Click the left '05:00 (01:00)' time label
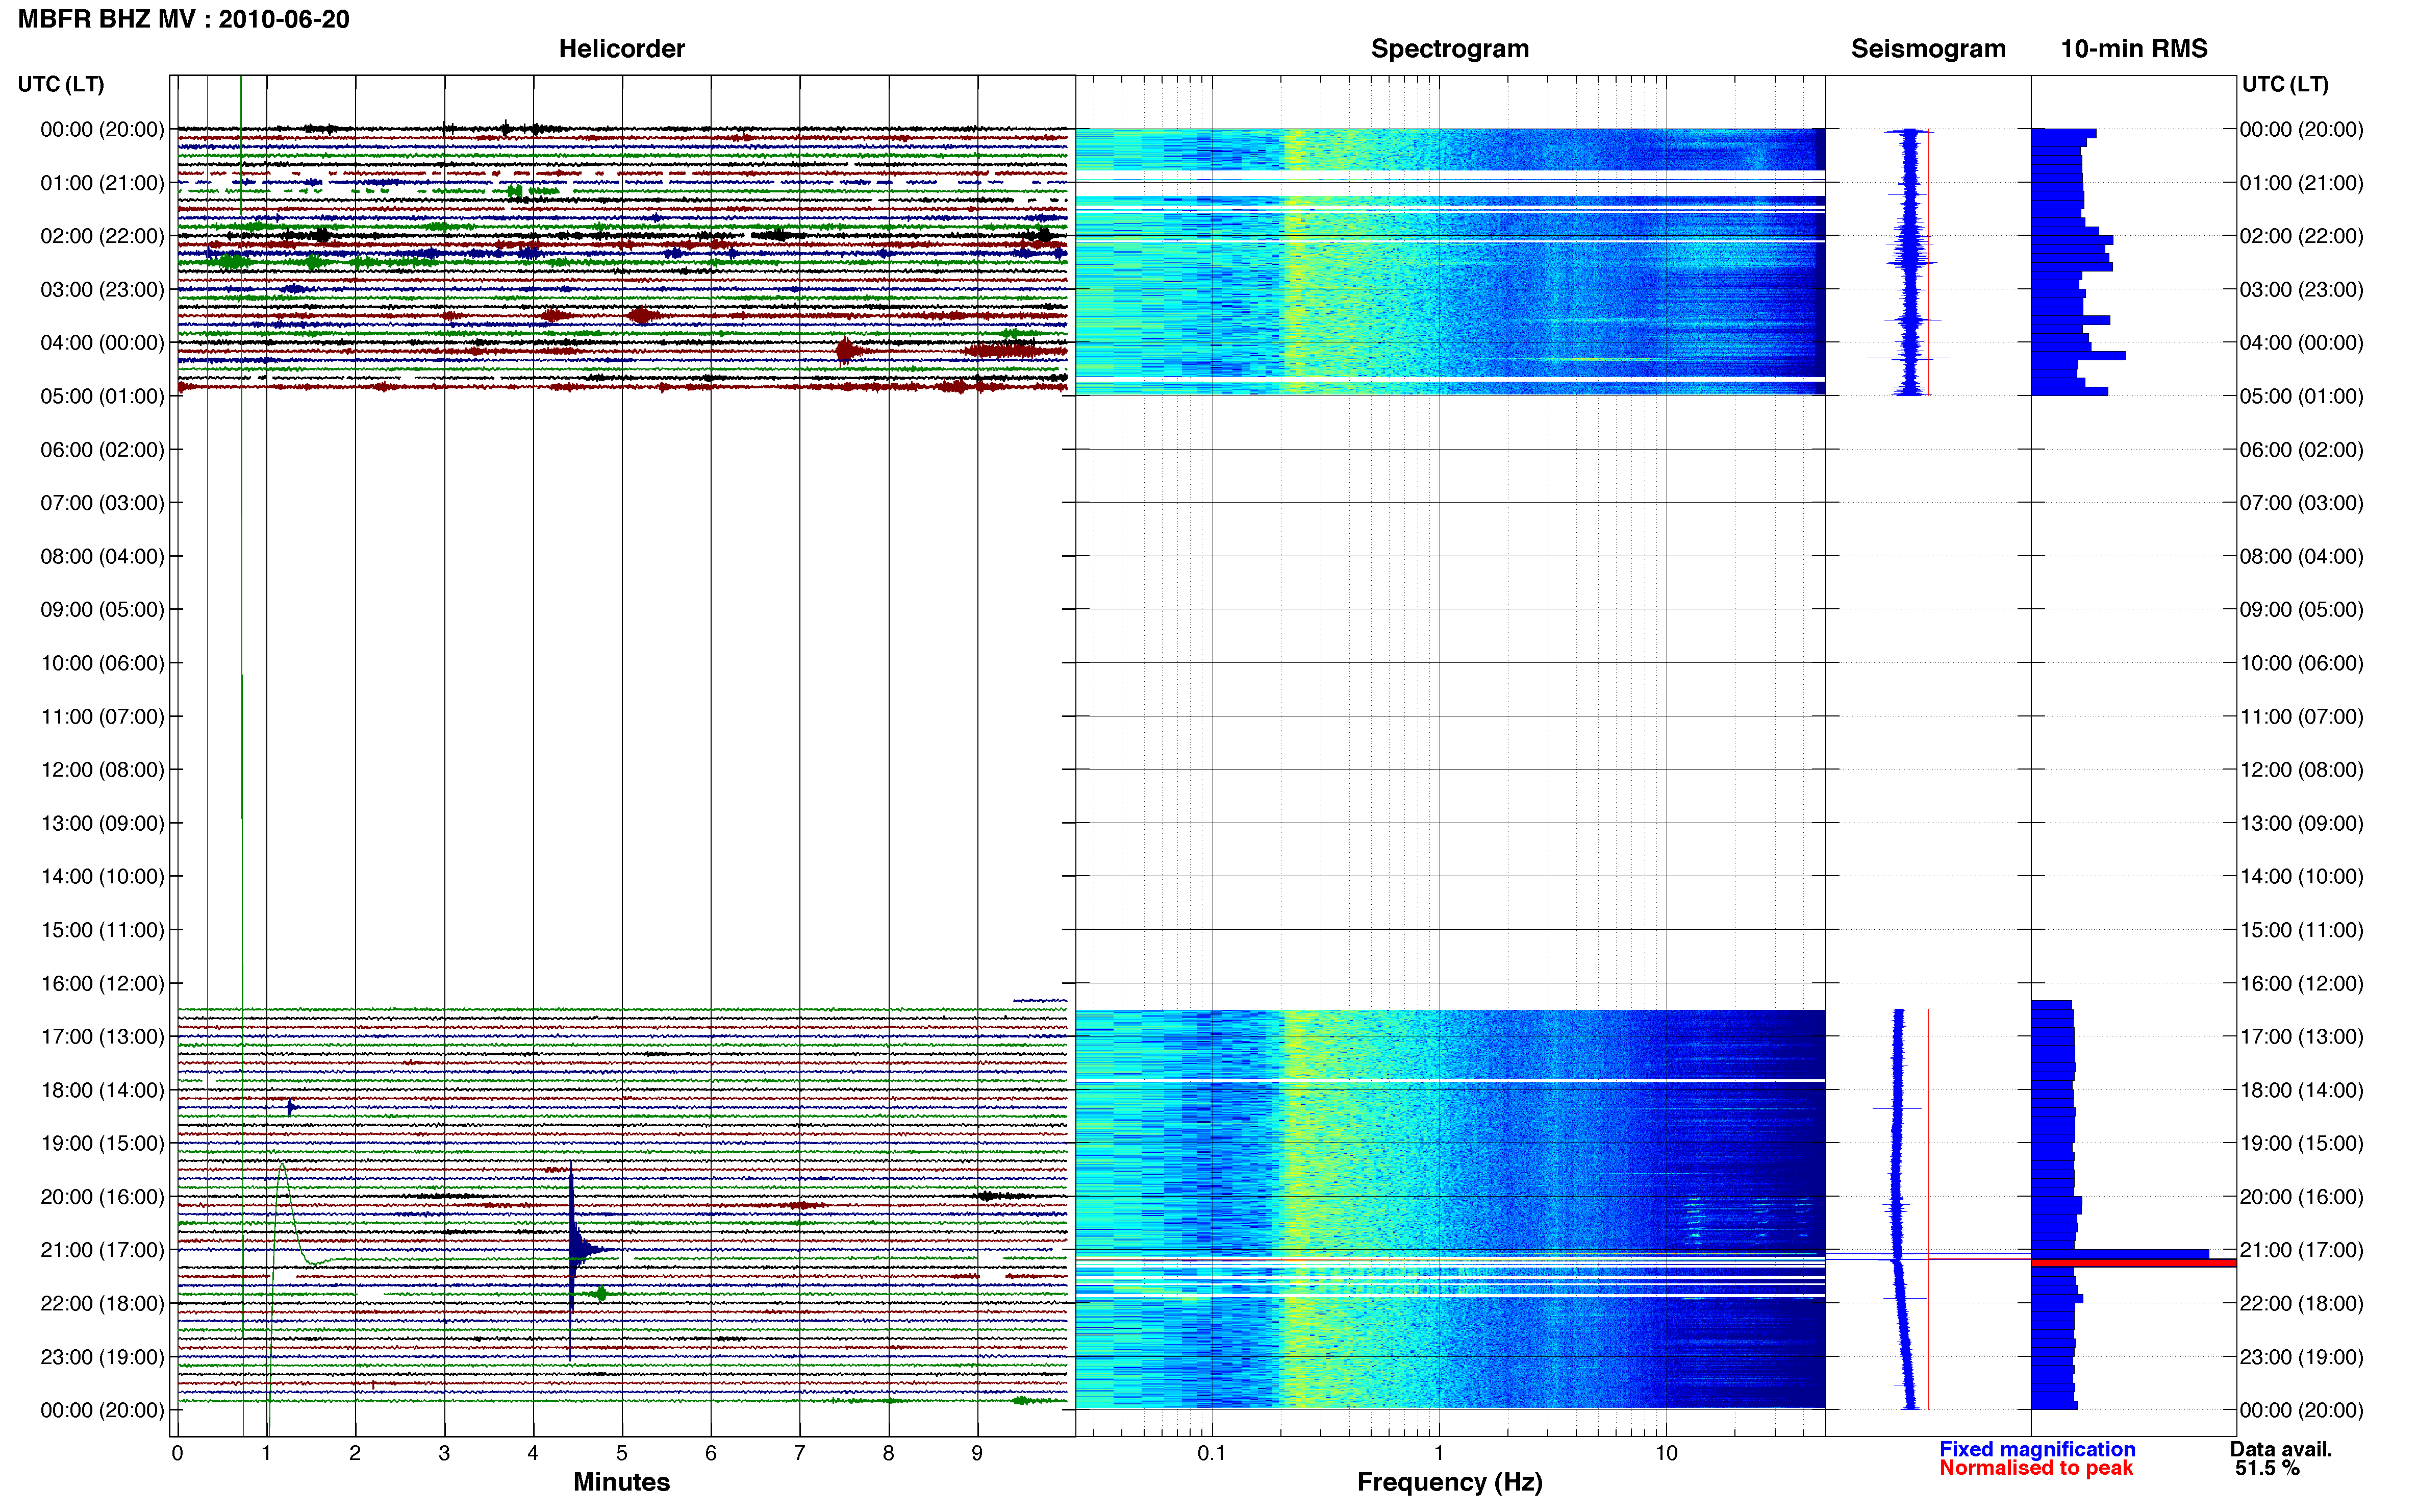 click(x=102, y=396)
